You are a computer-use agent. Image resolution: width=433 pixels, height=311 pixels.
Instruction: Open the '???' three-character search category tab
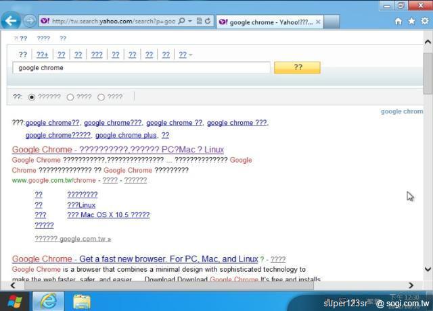coord(97,55)
